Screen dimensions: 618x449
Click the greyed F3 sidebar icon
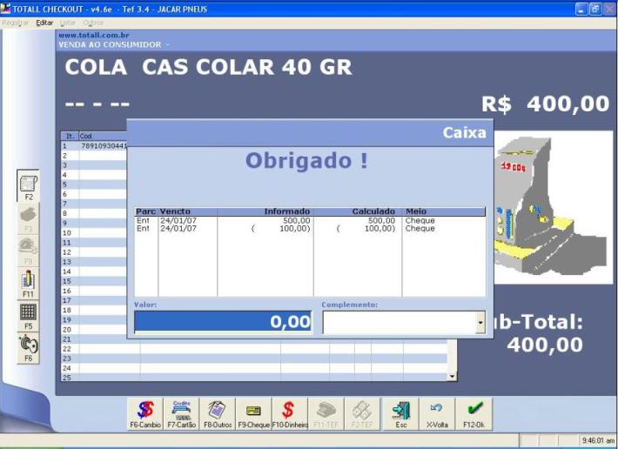[x=29, y=218]
